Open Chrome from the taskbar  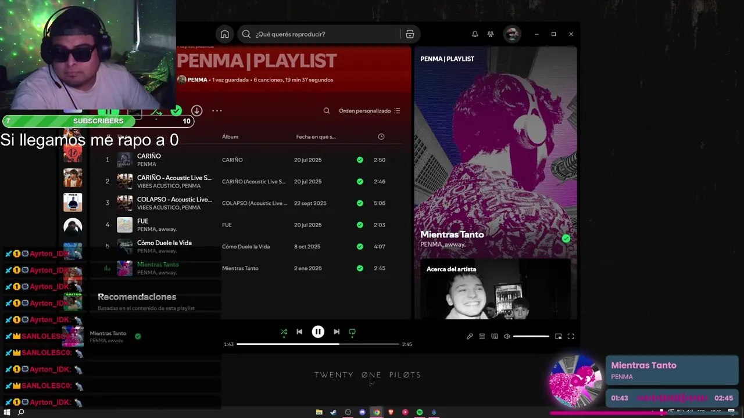(x=377, y=412)
